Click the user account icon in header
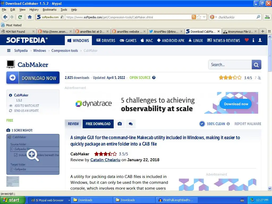The height and width of the screenshot is (204, 272). [x=260, y=40]
